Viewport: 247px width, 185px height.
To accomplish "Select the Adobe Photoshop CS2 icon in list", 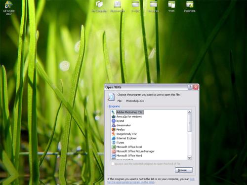I will tap(114, 112).
